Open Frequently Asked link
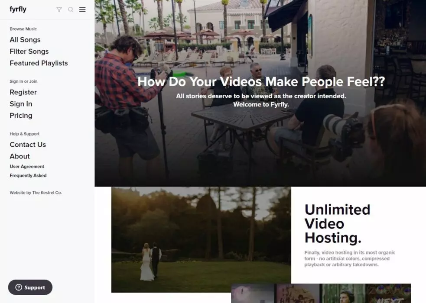Screen dimensions: 426x303 [x=28, y=175]
